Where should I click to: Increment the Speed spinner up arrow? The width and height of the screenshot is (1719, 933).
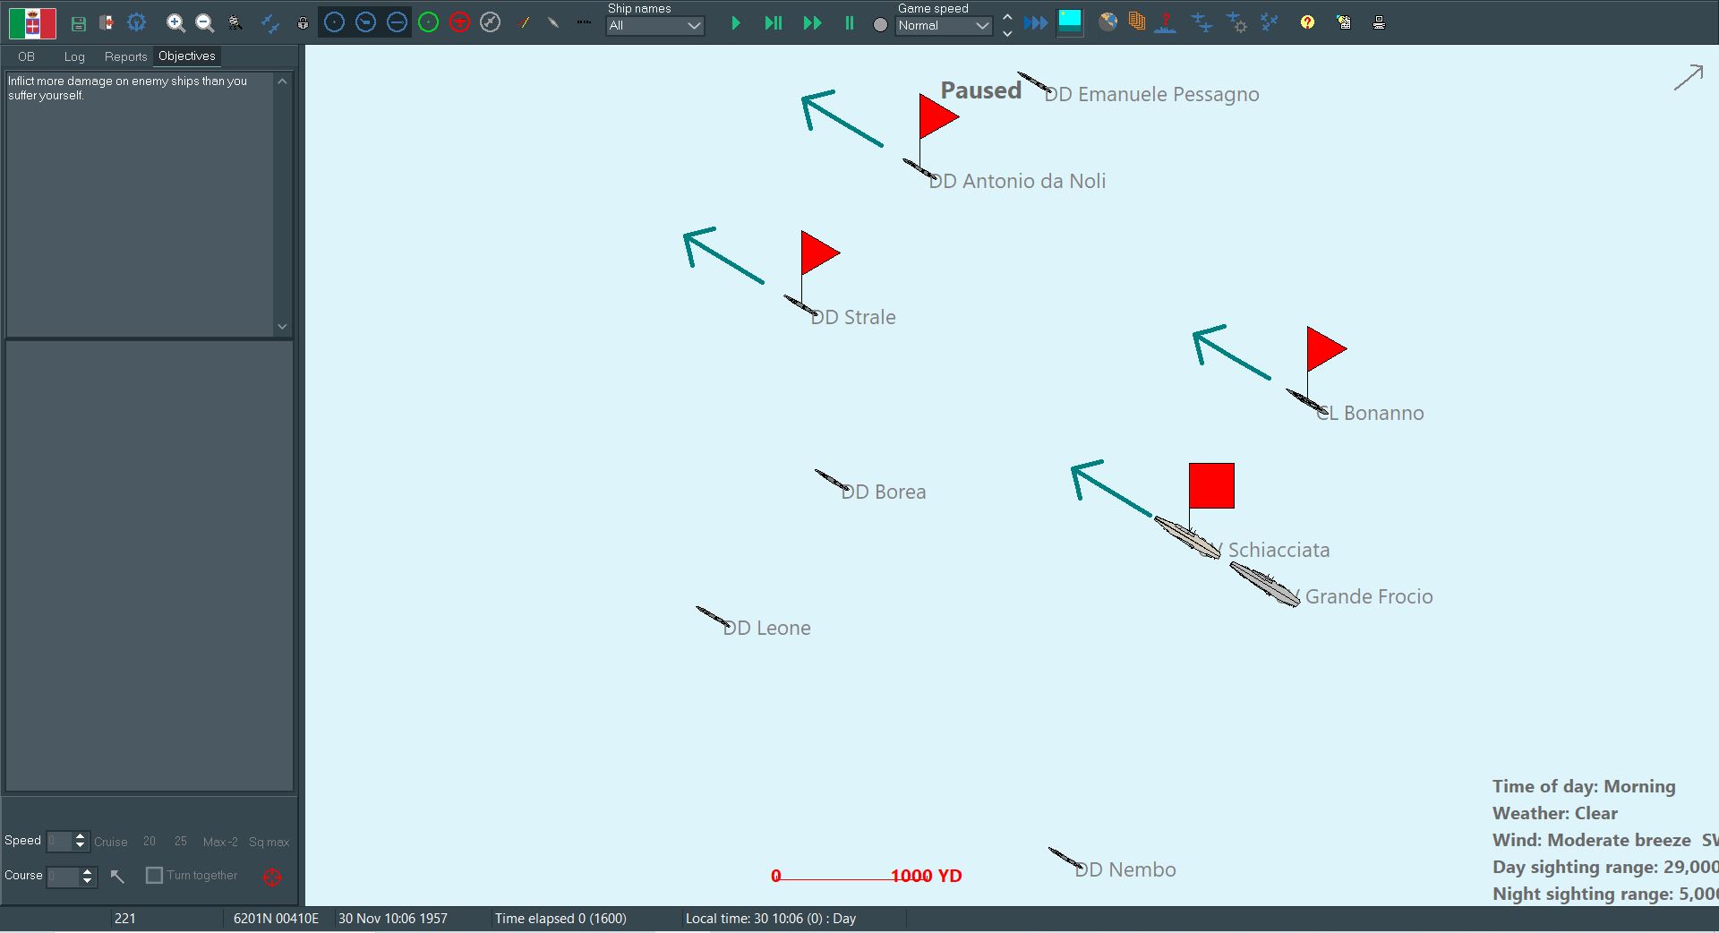pyautogui.click(x=81, y=836)
